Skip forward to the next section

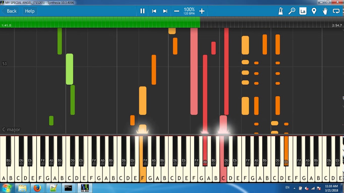pyautogui.click(x=165, y=11)
